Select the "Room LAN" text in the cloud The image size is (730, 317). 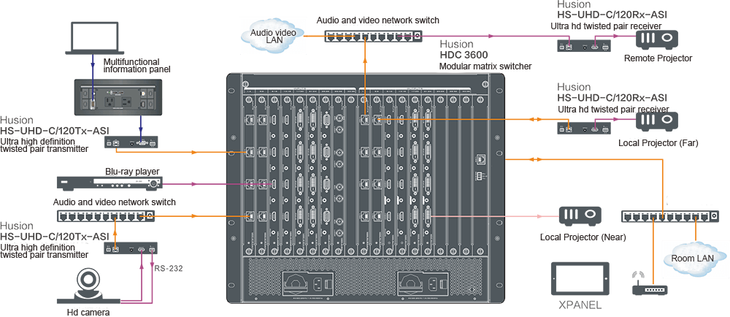pos(692,258)
